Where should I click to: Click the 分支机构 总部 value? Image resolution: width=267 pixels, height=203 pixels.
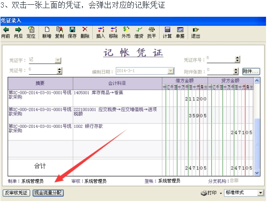point(234,180)
